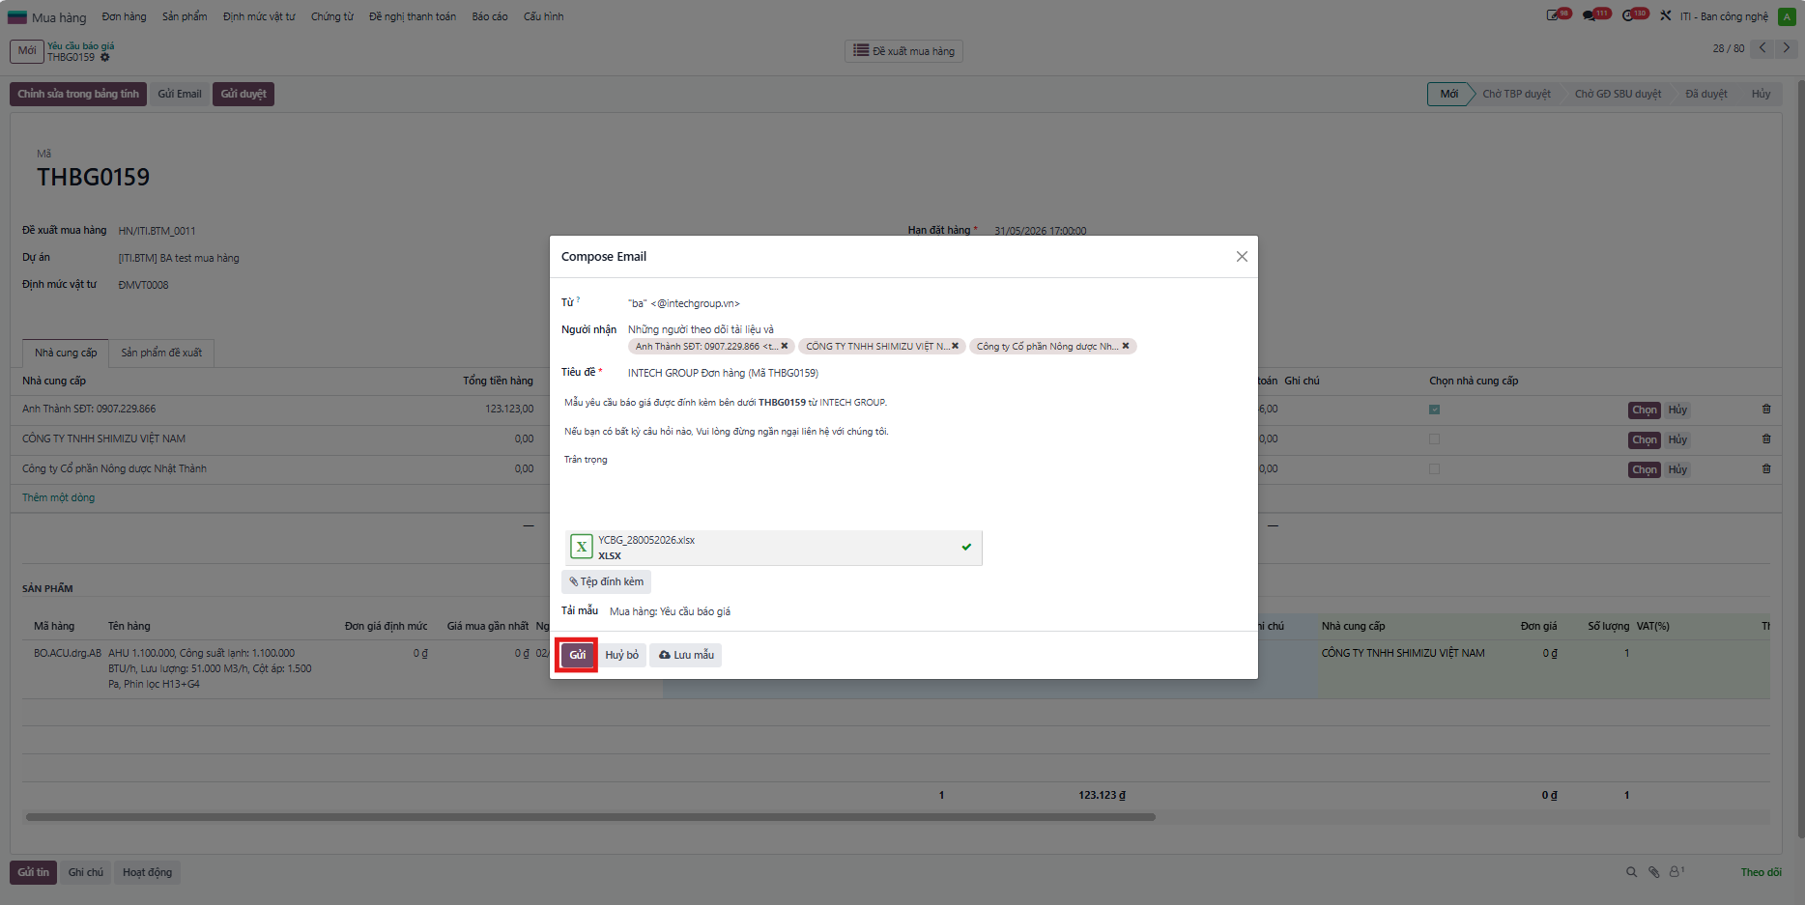
Task: Open the Yêu cầu báo giá breadcrumb
Action: point(81,45)
